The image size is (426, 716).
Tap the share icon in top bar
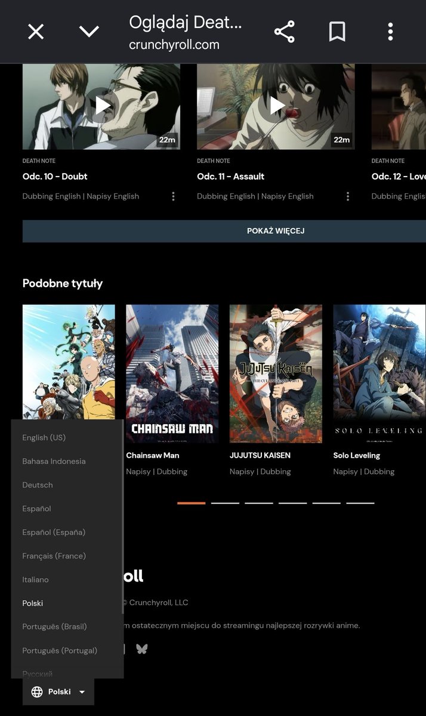tap(285, 32)
